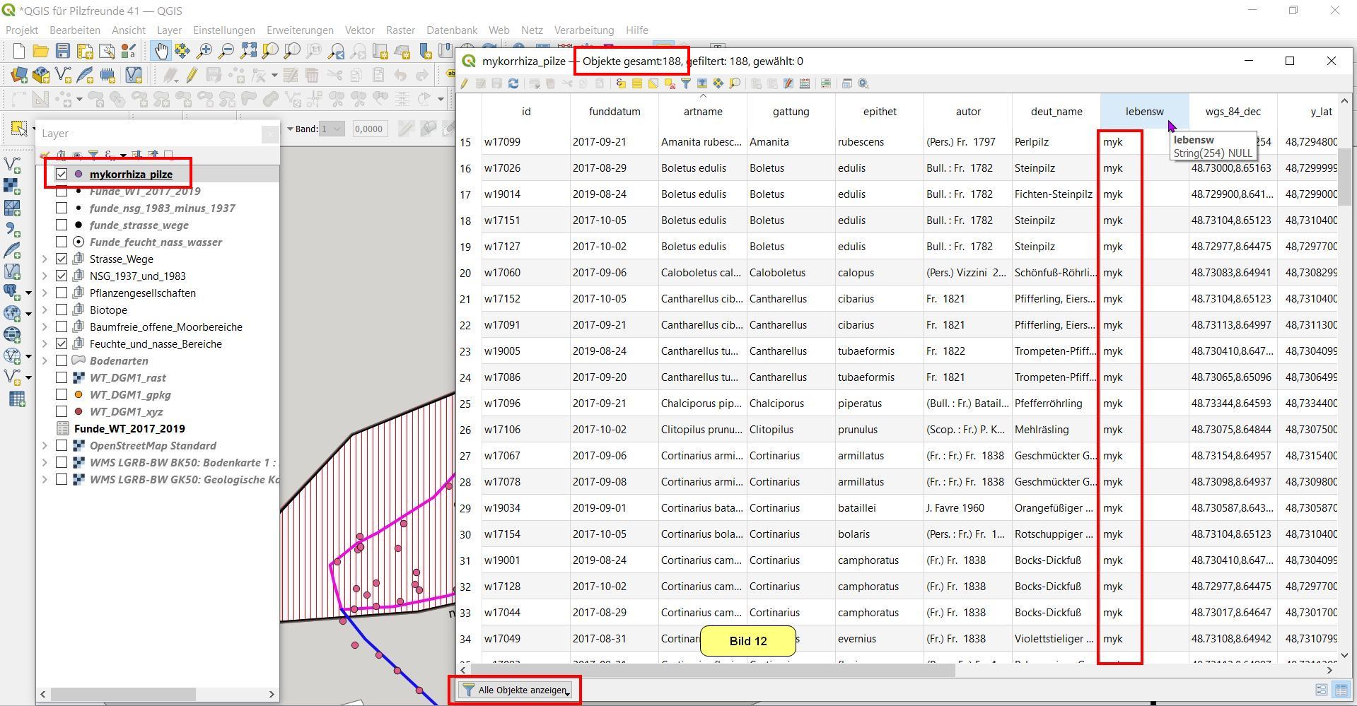Enable the Biotope layer checkbox
The width and height of the screenshot is (1357, 706).
point(62,310)
